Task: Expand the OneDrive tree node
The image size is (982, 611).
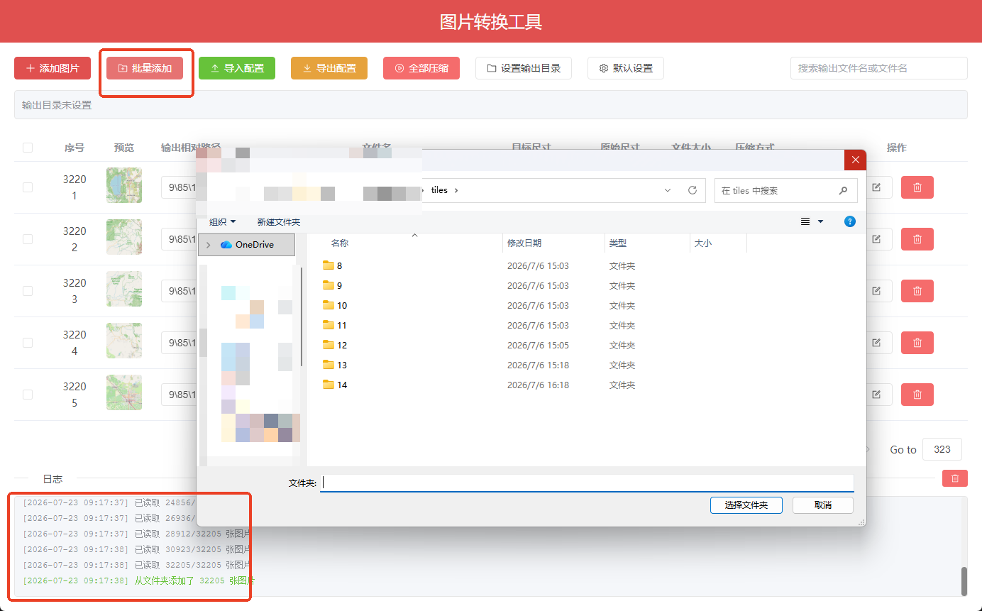Action: click(x=208, y=245)
